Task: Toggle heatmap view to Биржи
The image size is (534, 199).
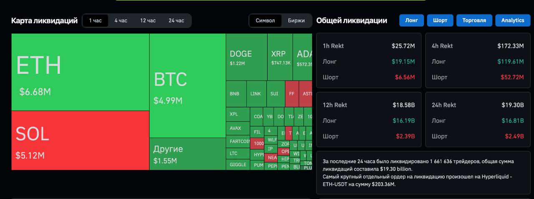Action: click(296, 20)
